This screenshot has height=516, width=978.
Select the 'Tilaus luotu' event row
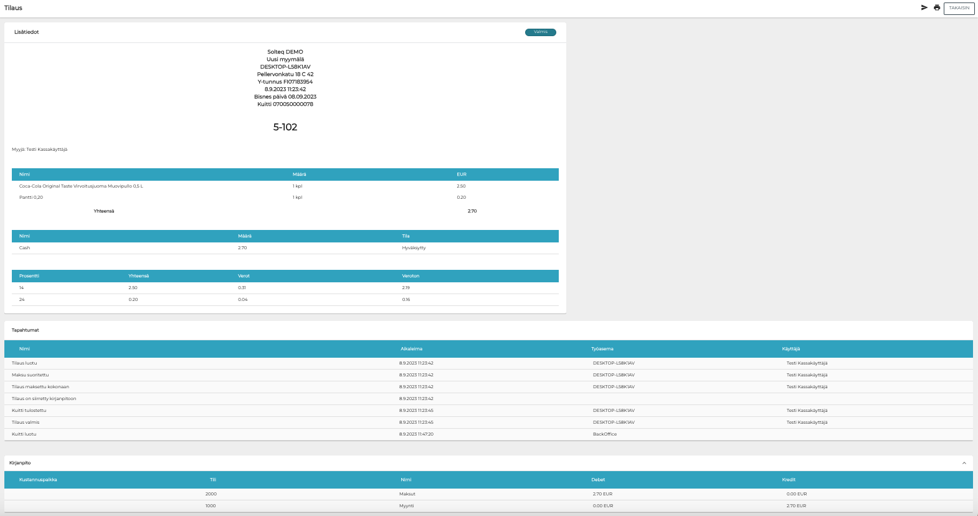[x=24, y=363]
